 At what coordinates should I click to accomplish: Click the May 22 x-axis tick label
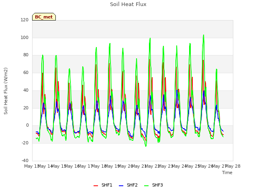tap(153, 166)
